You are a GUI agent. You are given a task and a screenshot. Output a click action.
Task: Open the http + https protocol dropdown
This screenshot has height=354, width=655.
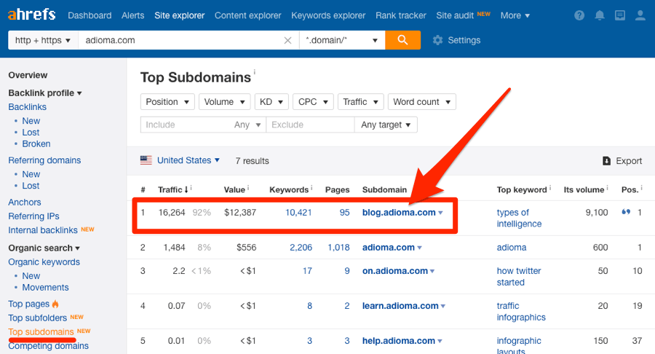pos(43,40)
